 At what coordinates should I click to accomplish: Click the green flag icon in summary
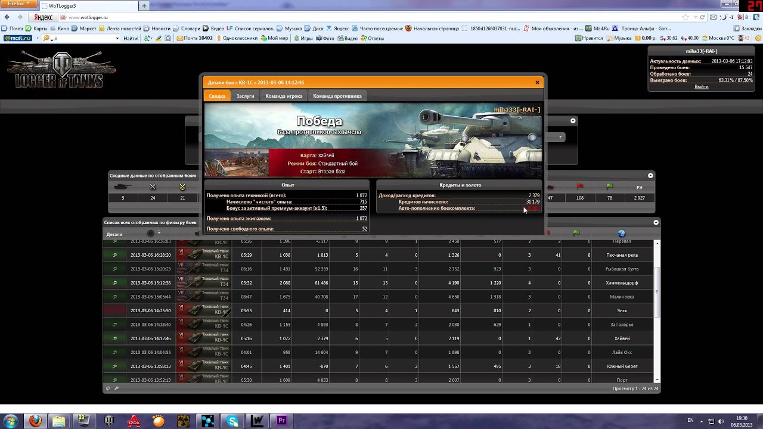pos(610,186)
